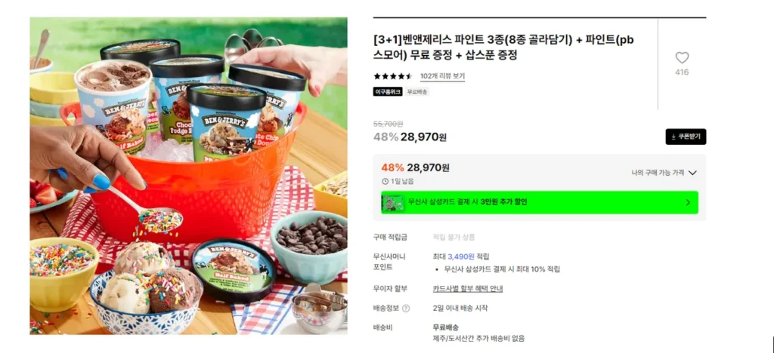Screen dimensions: 774x353
Task: Open the 102 reviews link
Action: [x=442, y=76]
